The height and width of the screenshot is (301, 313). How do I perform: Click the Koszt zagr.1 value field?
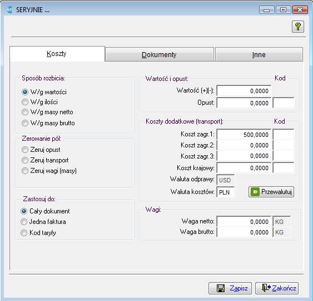coord(244,135)
